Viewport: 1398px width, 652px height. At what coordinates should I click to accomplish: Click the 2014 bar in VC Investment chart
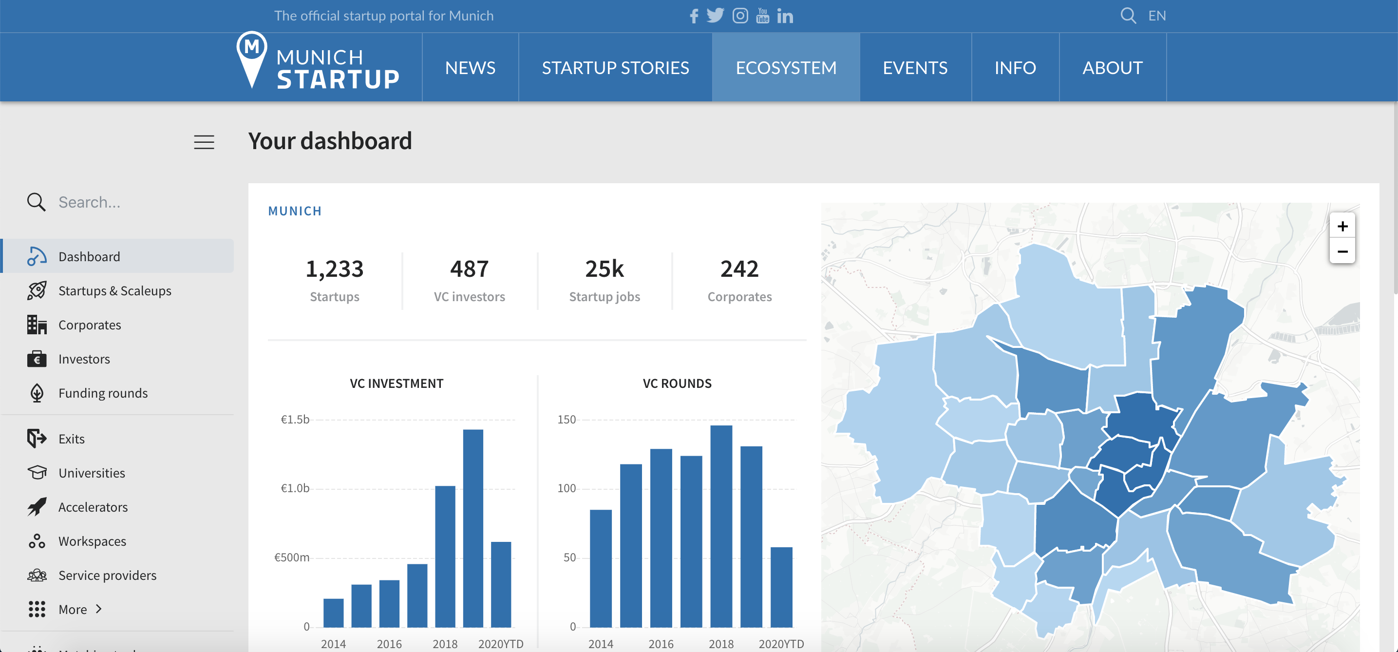333,613
